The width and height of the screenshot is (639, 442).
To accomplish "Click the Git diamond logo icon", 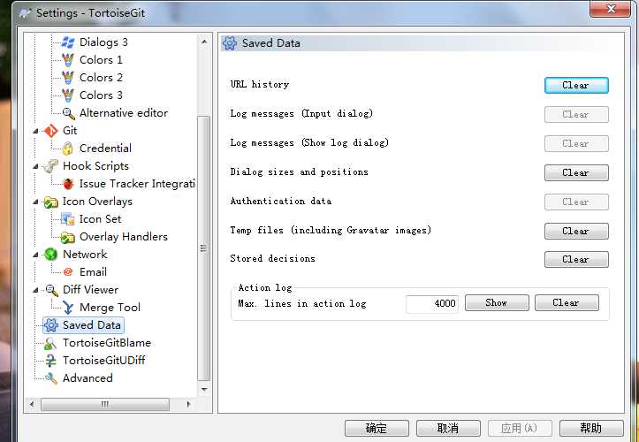I will pos(51,131).
